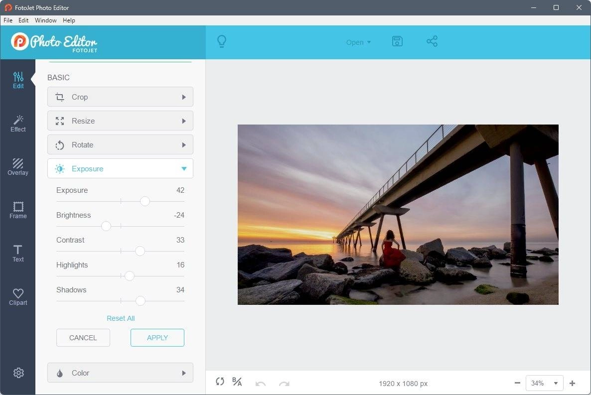Image resolution: width=591 pixels, height=395 pixels.
Task: Open the Edit menu in menu bar
Action: [23, 20]
